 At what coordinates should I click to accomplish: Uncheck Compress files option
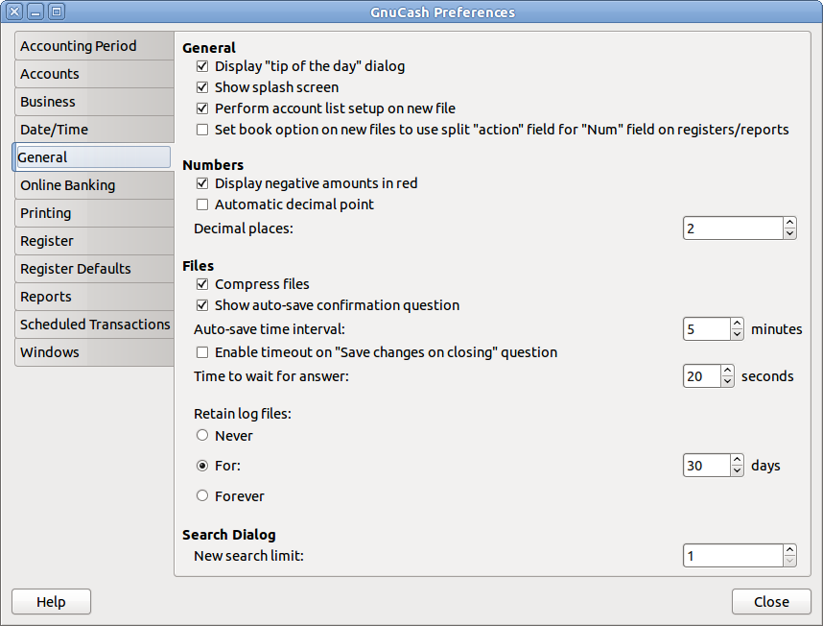[x=202, y=284]
